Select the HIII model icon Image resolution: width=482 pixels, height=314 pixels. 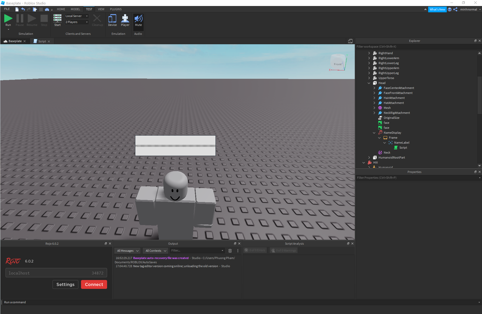(x=370, y=162)
